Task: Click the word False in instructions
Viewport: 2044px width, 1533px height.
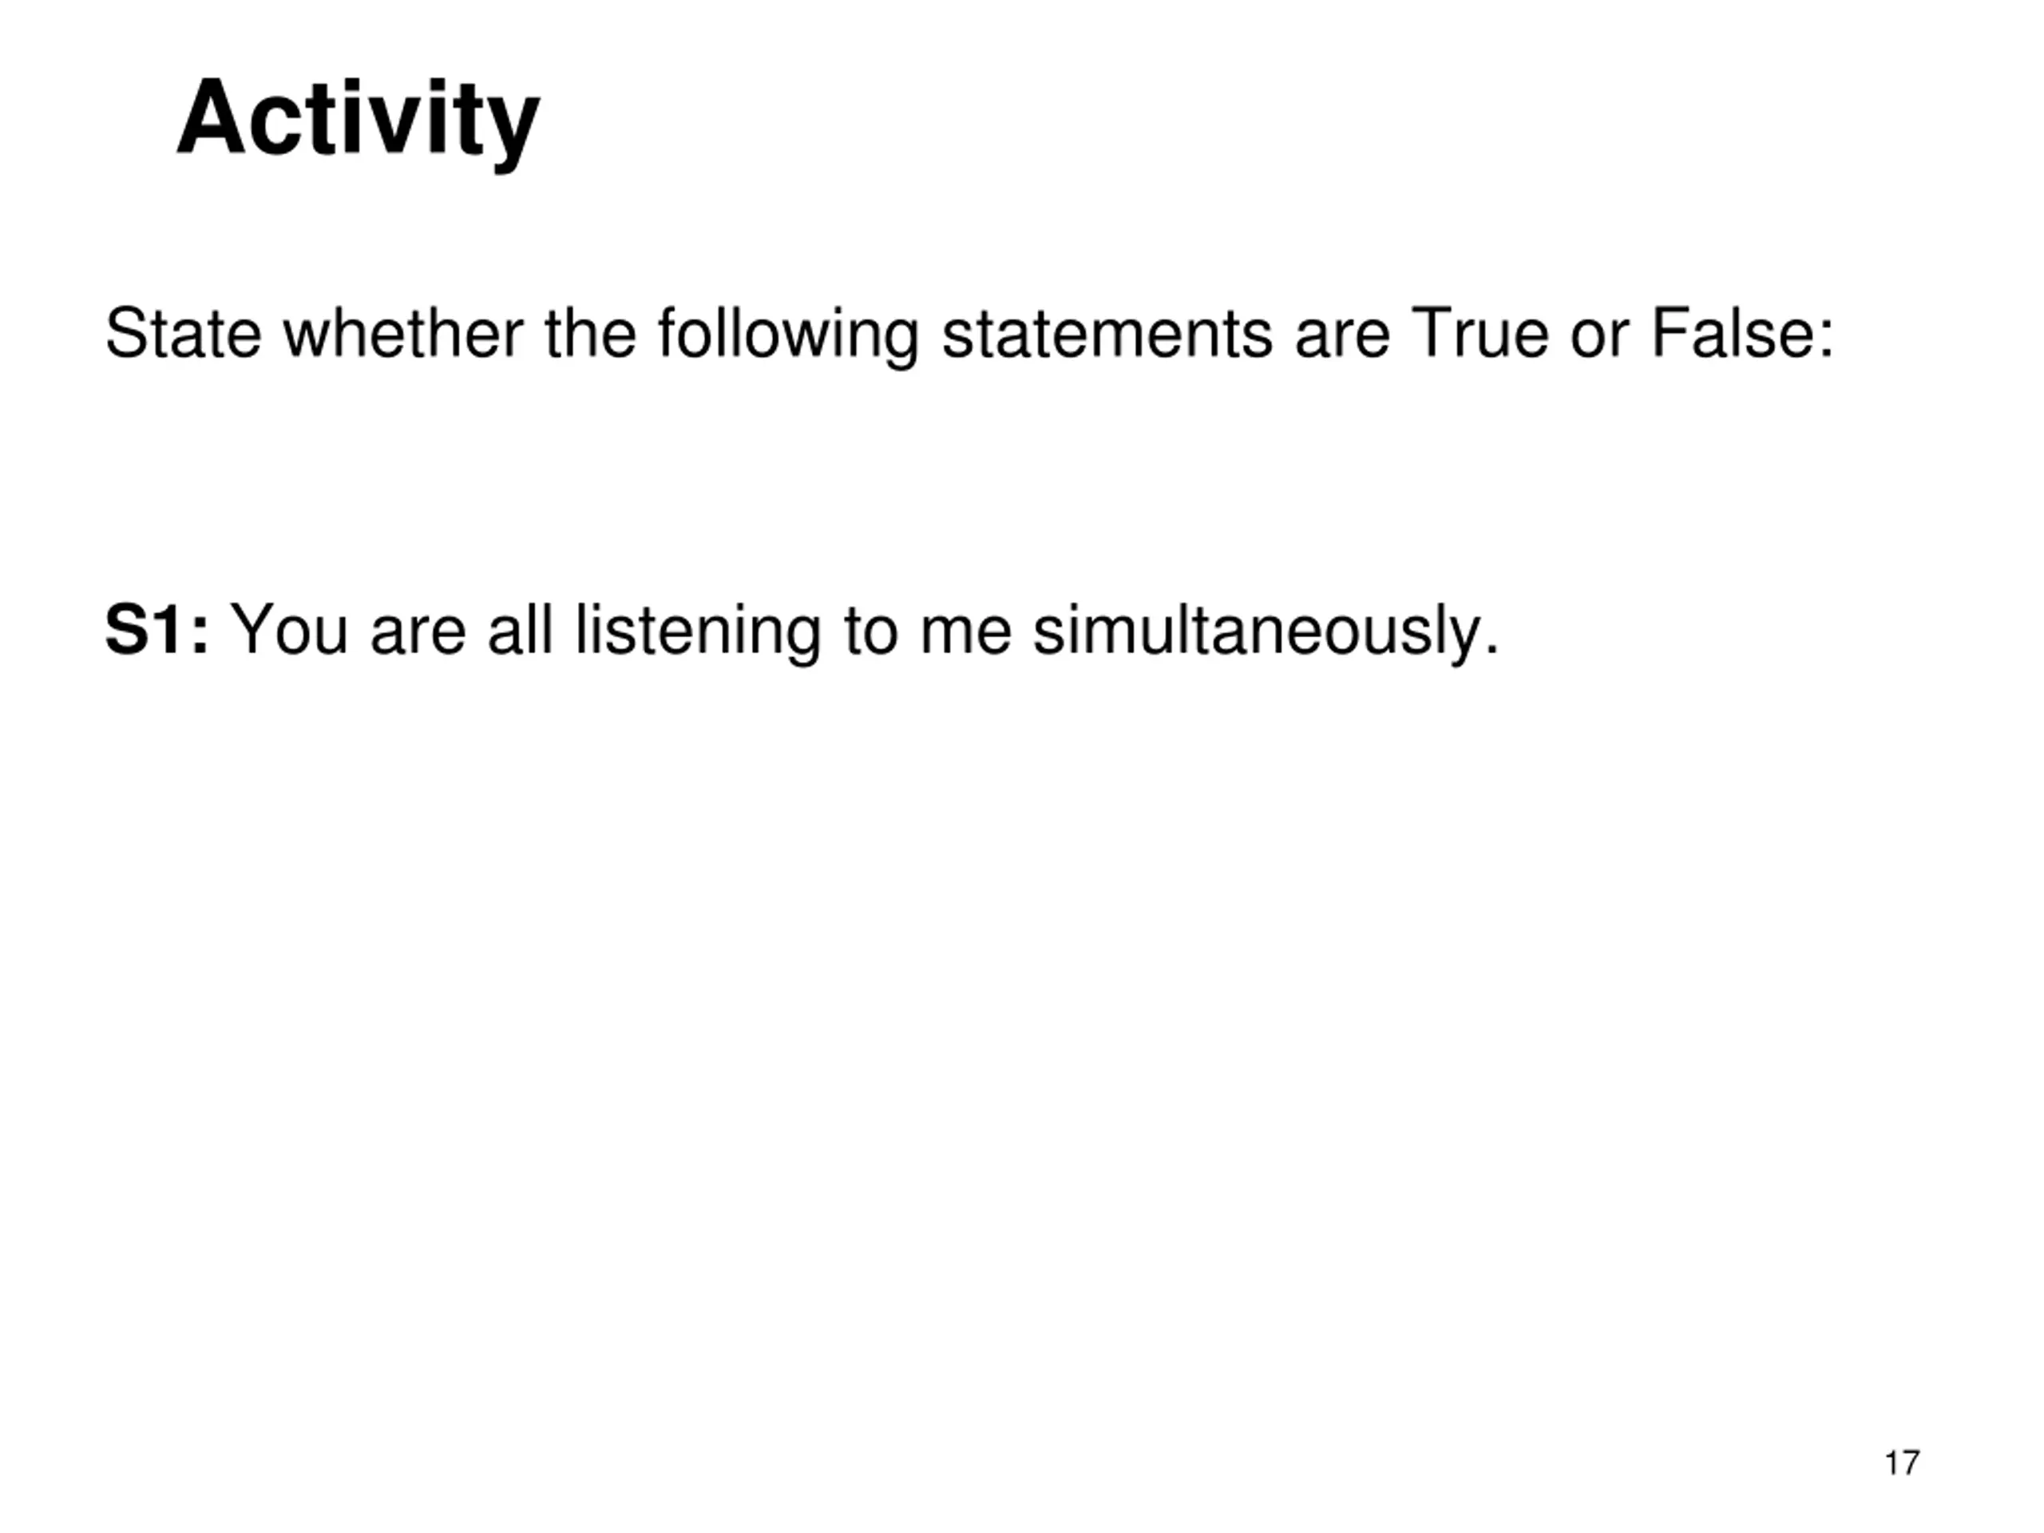Action: pyautogui.click(x=1731, y=334)
